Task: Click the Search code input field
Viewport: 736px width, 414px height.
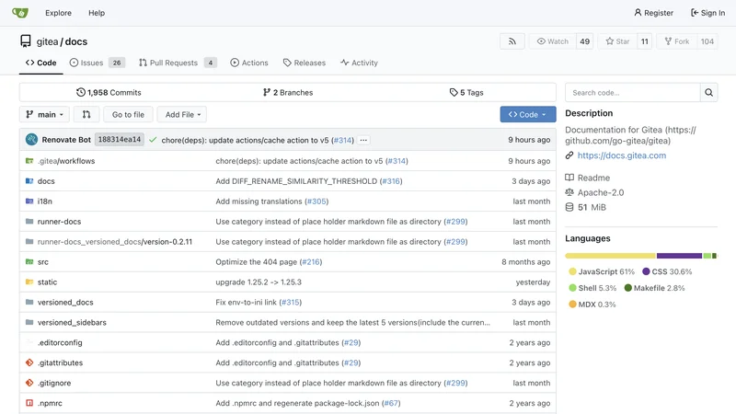Action: coord(632,93)
